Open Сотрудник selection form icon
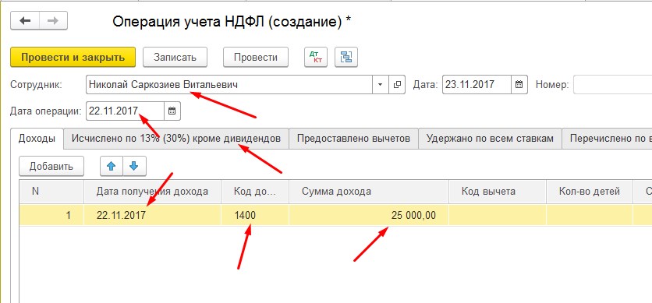 click(x=397, y=85)
